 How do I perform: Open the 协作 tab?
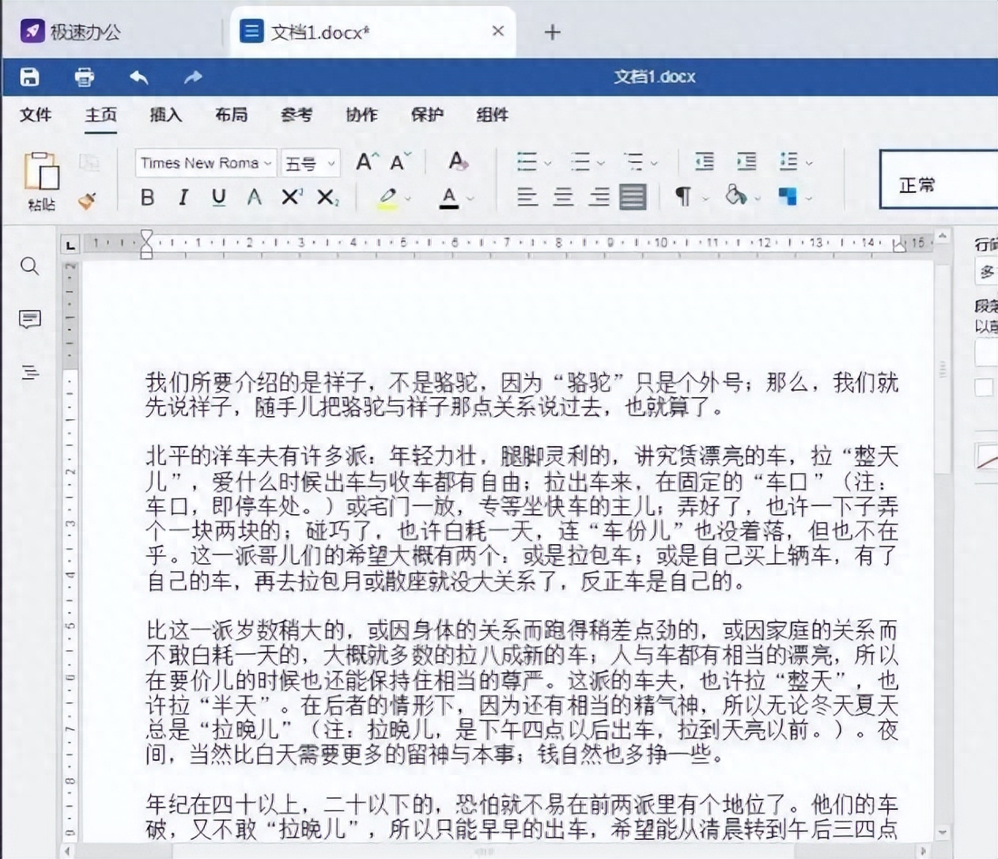(x=361, y=115)
